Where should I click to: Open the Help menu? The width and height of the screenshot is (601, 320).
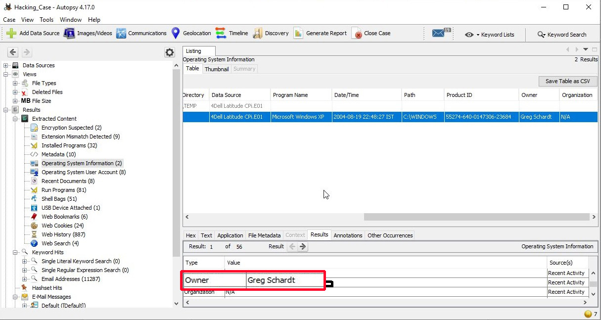(x=94, y=20)
